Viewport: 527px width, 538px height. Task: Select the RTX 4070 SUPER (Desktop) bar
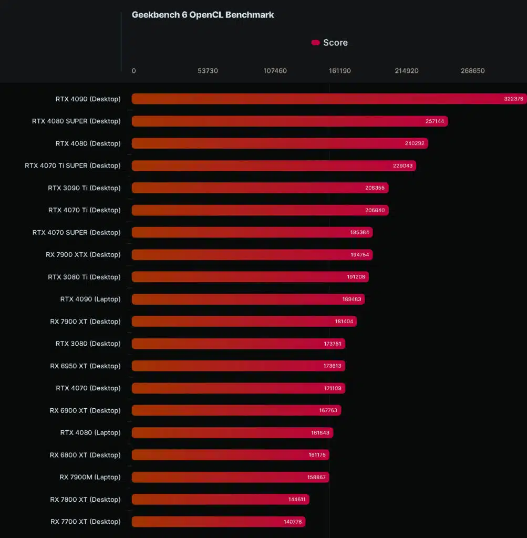252,232
